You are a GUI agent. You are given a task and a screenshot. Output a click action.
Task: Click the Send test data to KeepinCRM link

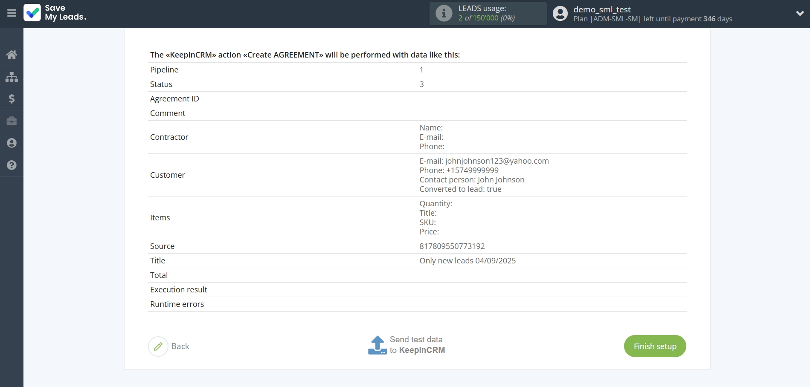pos(417,345)
